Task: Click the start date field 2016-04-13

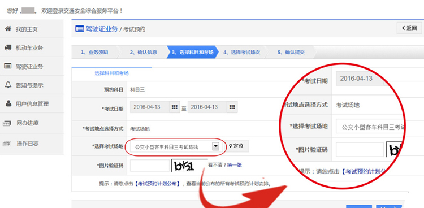Action: [x=150, y=107]
